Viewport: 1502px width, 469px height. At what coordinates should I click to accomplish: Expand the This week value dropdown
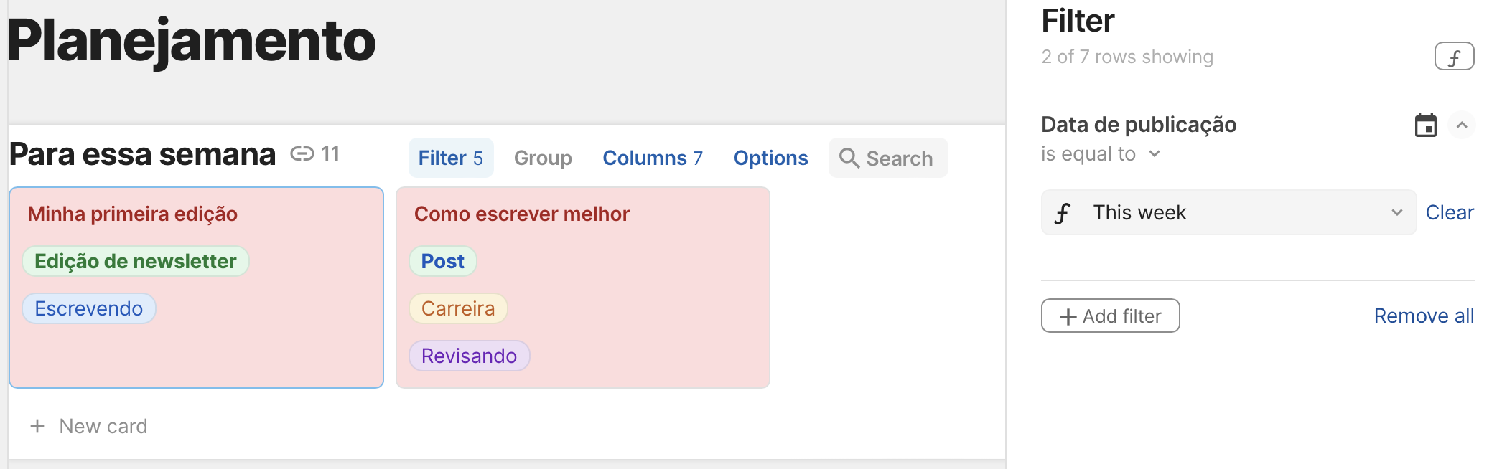pos(1396,212)
